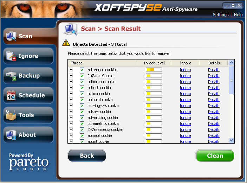Sort by the Threat column header
This screenshot has height=183, width=247.
coord(102,63)
